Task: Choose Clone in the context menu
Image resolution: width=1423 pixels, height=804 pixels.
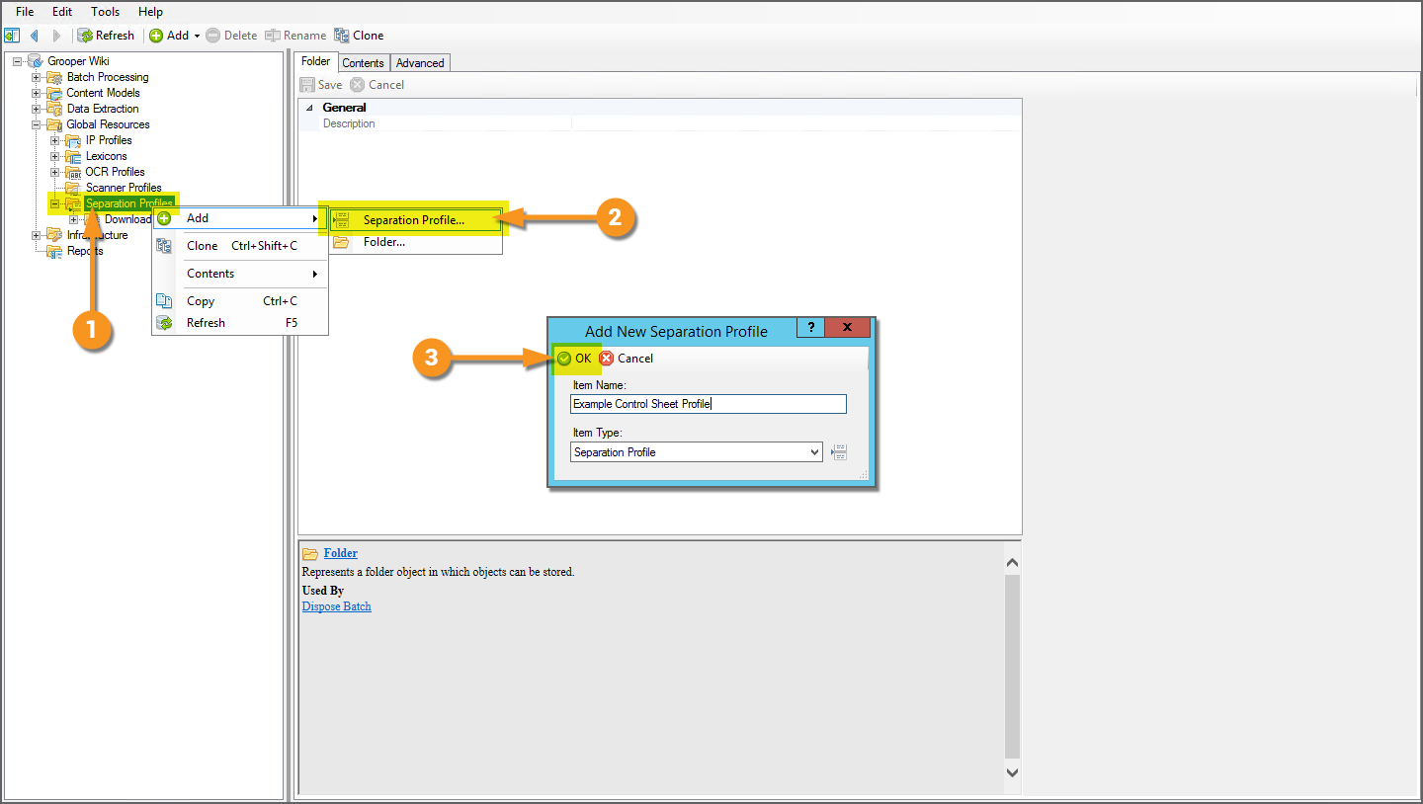Action: [x=240, y=246]
